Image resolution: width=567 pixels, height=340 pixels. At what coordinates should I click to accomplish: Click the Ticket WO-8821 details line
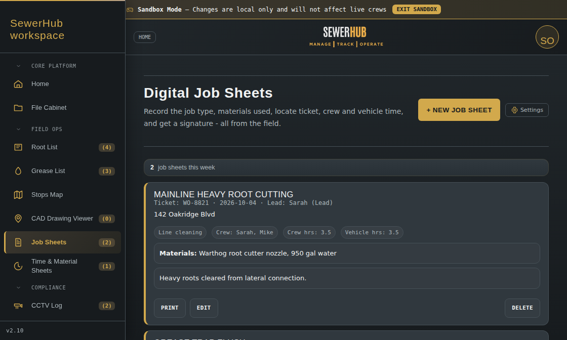pos(243,203)
